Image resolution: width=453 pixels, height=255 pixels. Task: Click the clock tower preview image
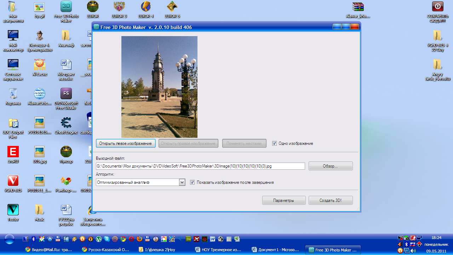[159, 87]
